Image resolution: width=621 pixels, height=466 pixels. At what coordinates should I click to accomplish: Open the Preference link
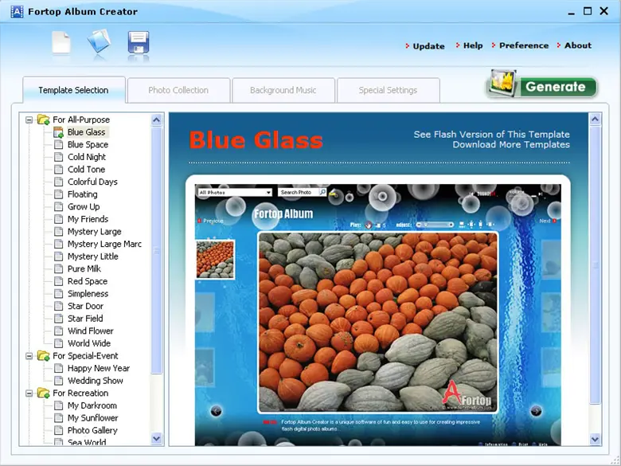(x=524, y=45)
